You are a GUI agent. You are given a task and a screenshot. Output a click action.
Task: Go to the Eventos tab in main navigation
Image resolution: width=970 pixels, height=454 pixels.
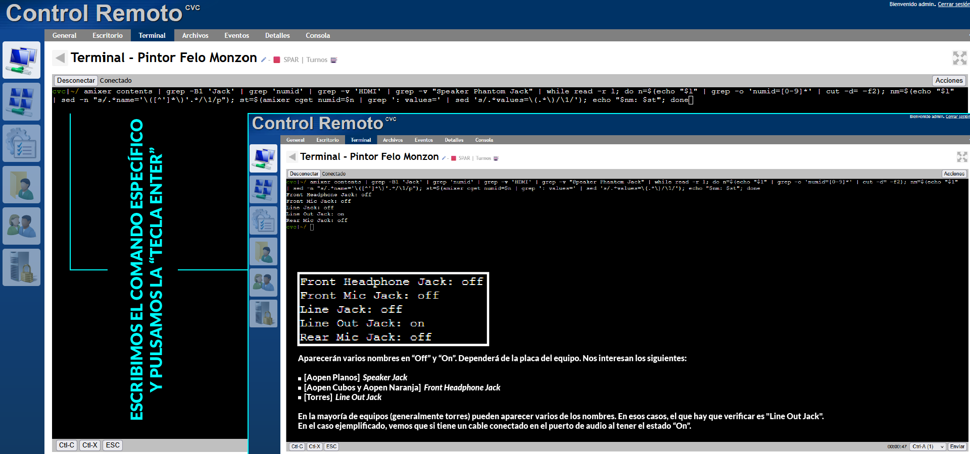236,35
